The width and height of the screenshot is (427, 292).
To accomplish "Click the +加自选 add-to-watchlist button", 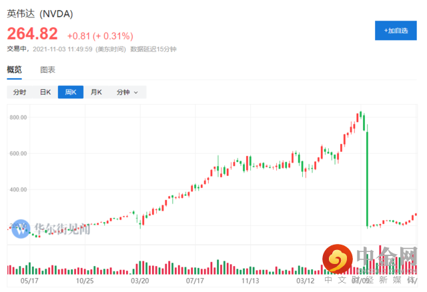I will pos(396,30).
